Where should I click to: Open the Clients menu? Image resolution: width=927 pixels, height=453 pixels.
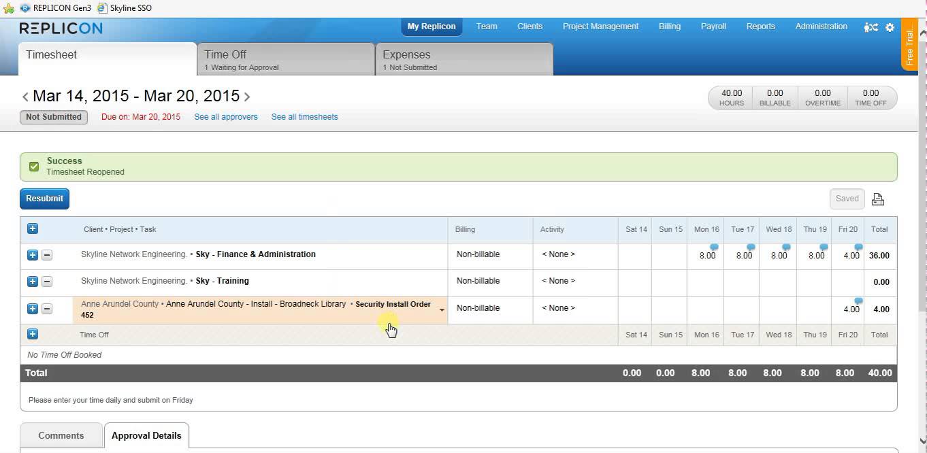(530, 27)
